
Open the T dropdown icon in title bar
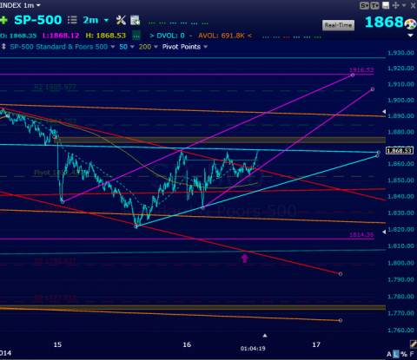[374, 5]
